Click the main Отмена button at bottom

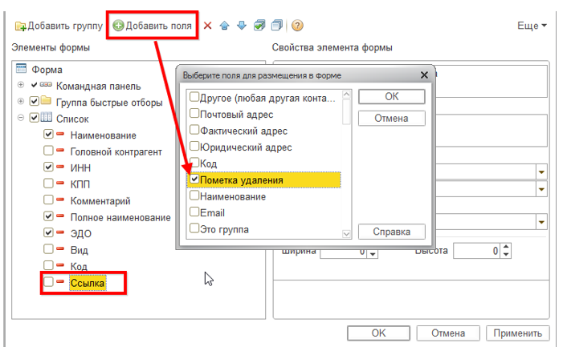tap(448, 333)
